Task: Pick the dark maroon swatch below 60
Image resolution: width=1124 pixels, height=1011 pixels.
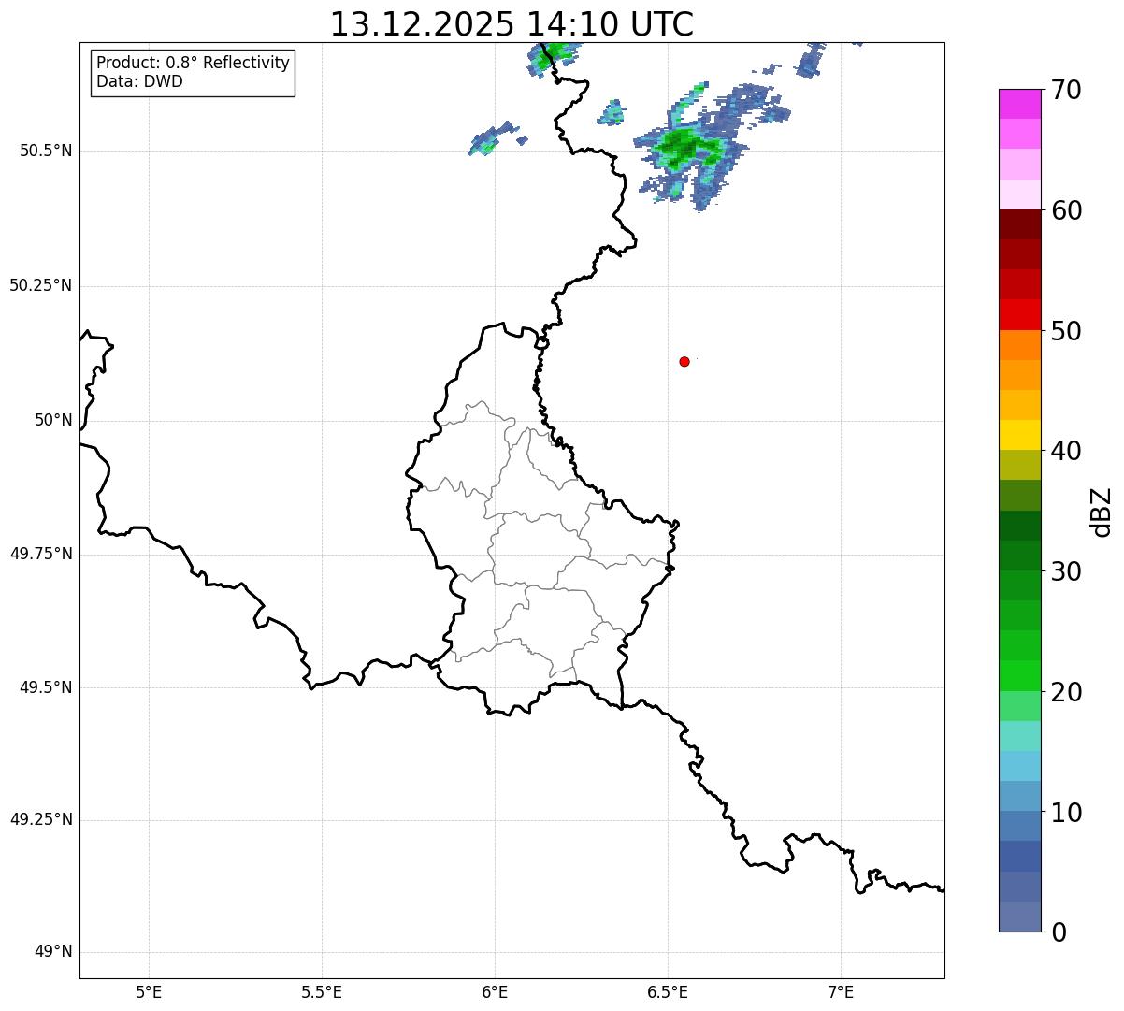Action: tap(1020, 224)
